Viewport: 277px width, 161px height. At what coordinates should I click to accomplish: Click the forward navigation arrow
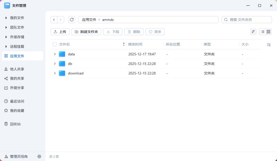(x=61, y=19)
